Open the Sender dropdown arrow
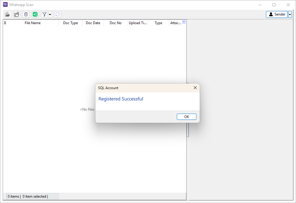Screen dimensions: 296x203 pyautogui.click(x=290, y=14)
